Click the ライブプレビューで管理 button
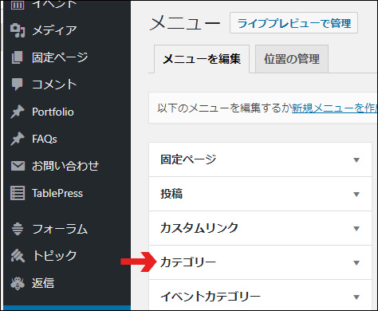This screenshot has width=378, height=311. click(293, 23)
